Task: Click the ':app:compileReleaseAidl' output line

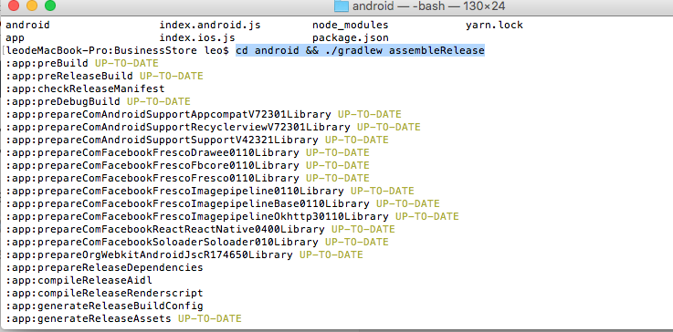Action: click(x=79, y=281)
